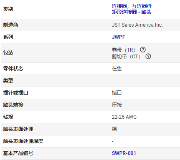Click the 触头表面处理厚度 row label

click(23, 141)
